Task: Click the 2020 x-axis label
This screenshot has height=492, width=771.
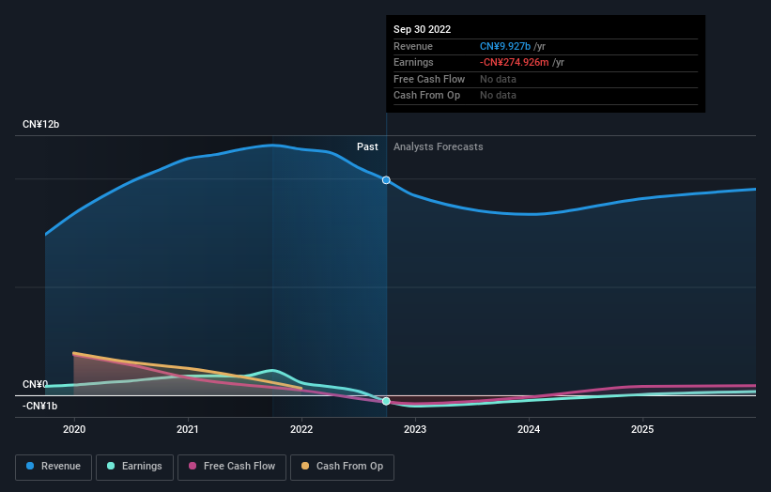Action: pyautogui.click(x=74, y=430)
